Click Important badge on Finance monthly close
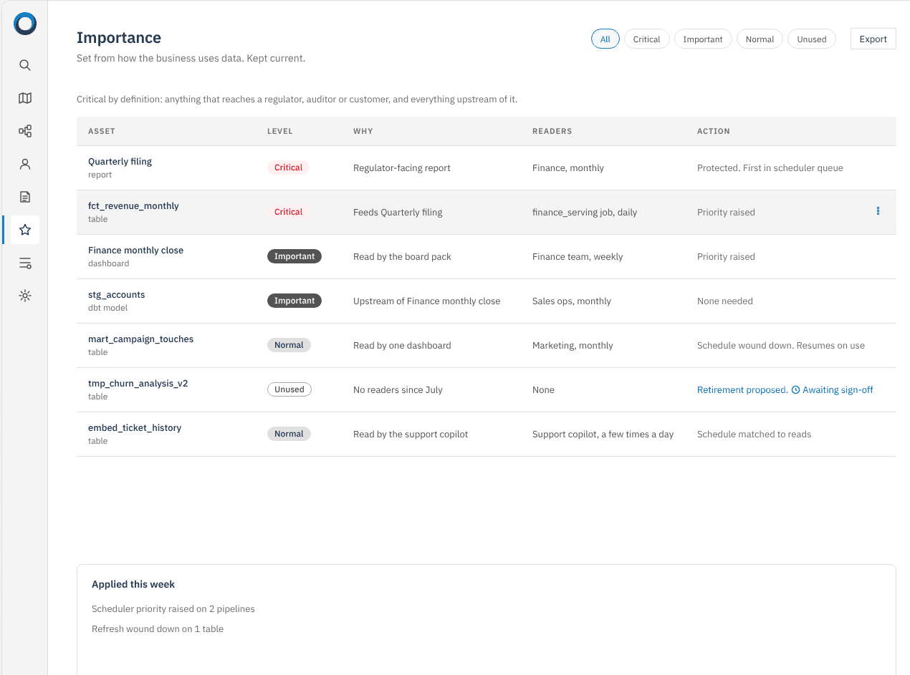 click(x=294, y=256)
